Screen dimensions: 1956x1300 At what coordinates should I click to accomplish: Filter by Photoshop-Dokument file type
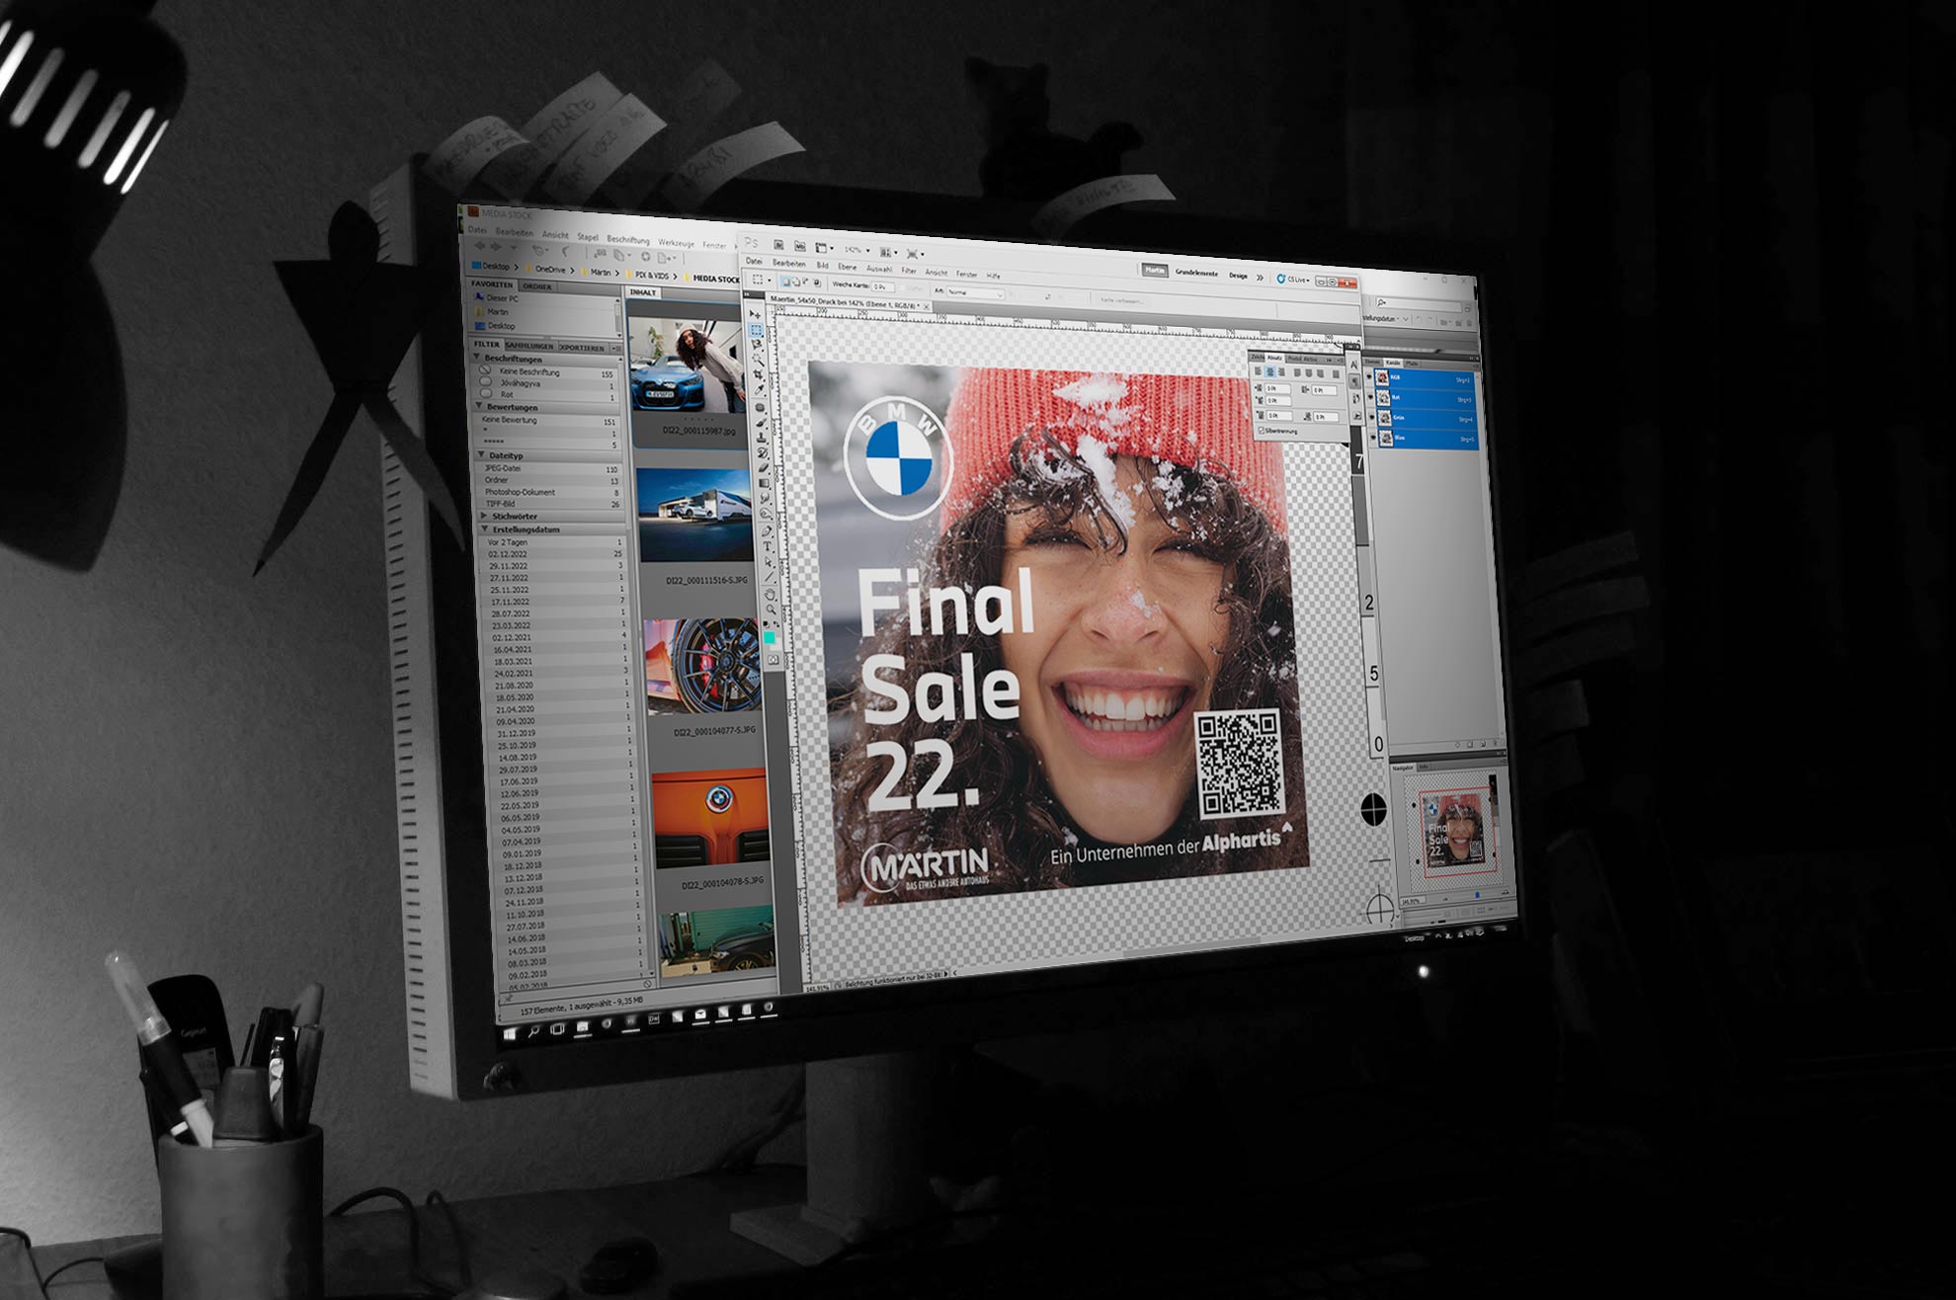551,492
